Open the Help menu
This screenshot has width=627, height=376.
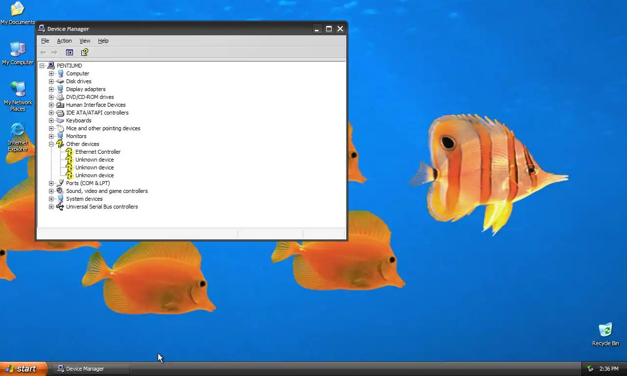point(103,41)
